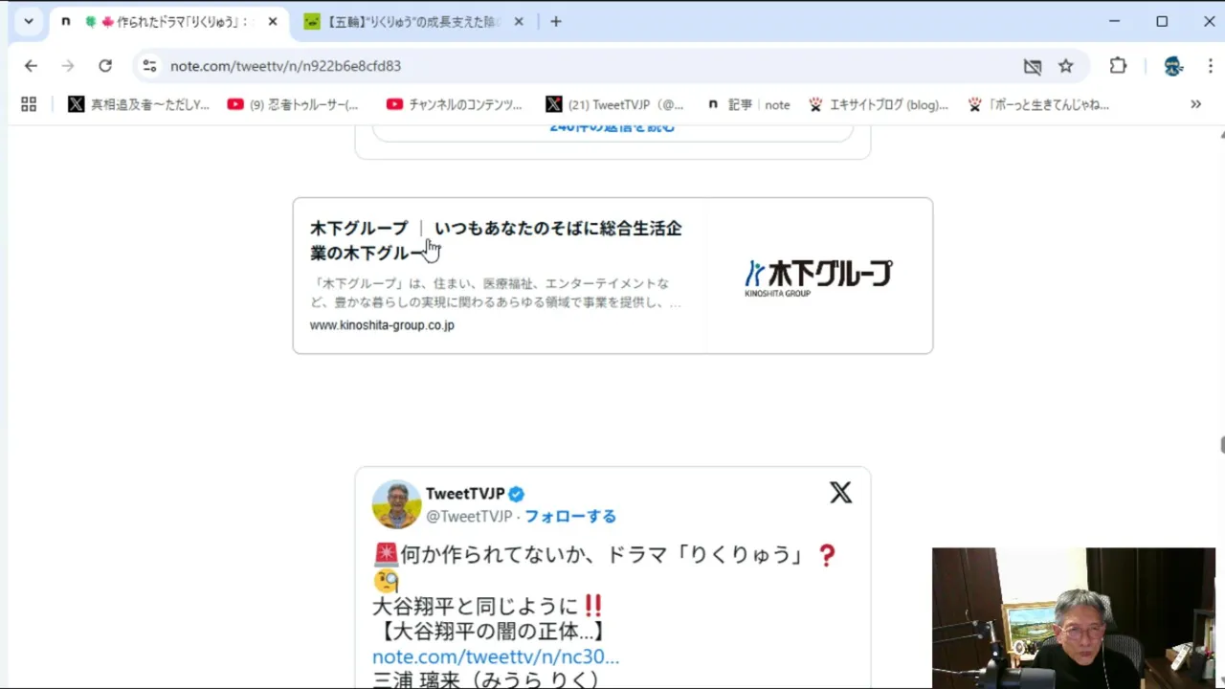This screenshot has height=689, width=1225.
Task: Click the crossed-out camera icon in address bar
Action: point(1032,66)
